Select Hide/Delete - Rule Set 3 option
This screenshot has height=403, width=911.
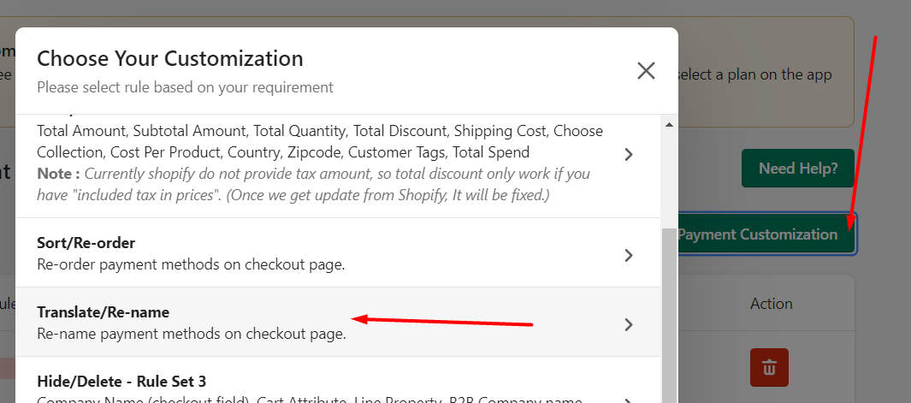click(121, 382)
